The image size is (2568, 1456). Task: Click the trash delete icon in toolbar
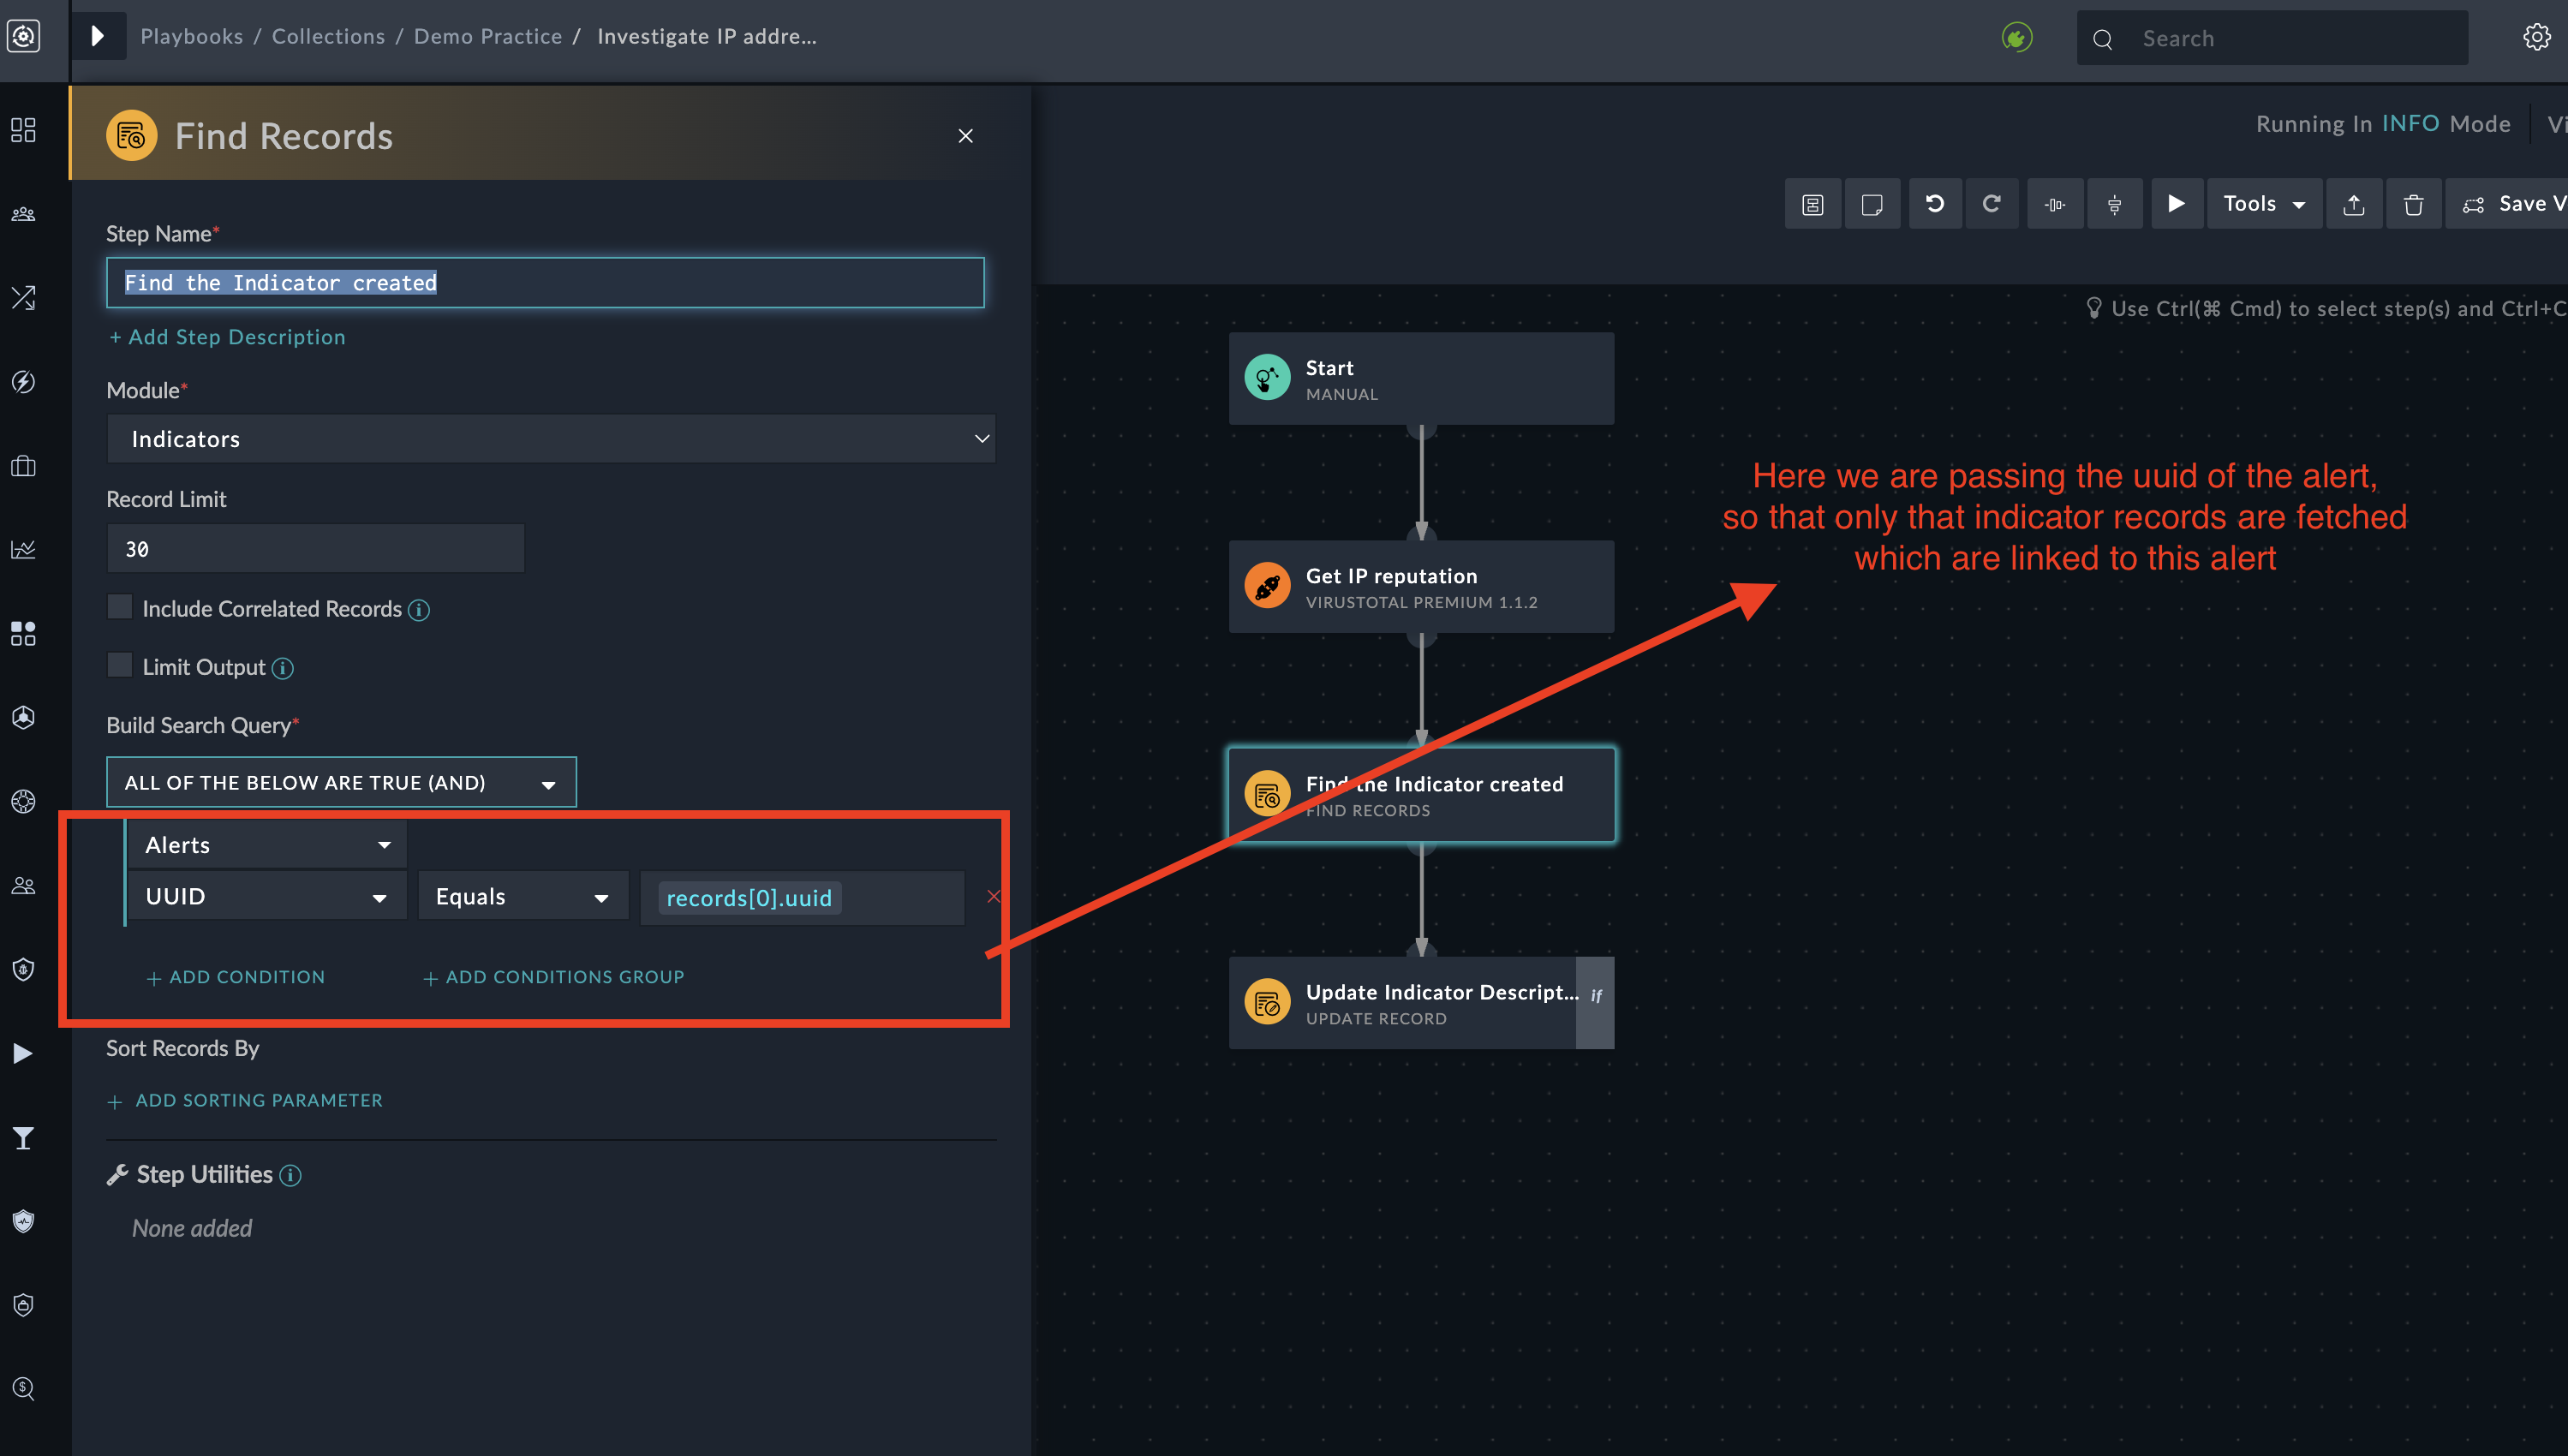click(2413, 204)
